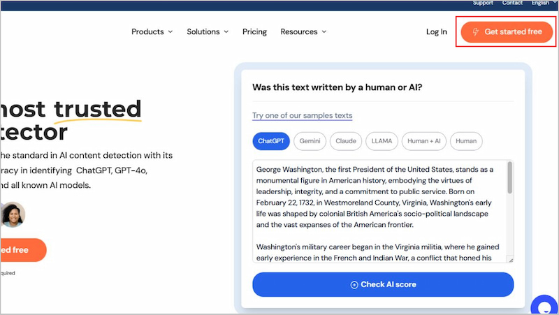Click the Log In link
The image size is (559, 315).
(x=436, y=31)
